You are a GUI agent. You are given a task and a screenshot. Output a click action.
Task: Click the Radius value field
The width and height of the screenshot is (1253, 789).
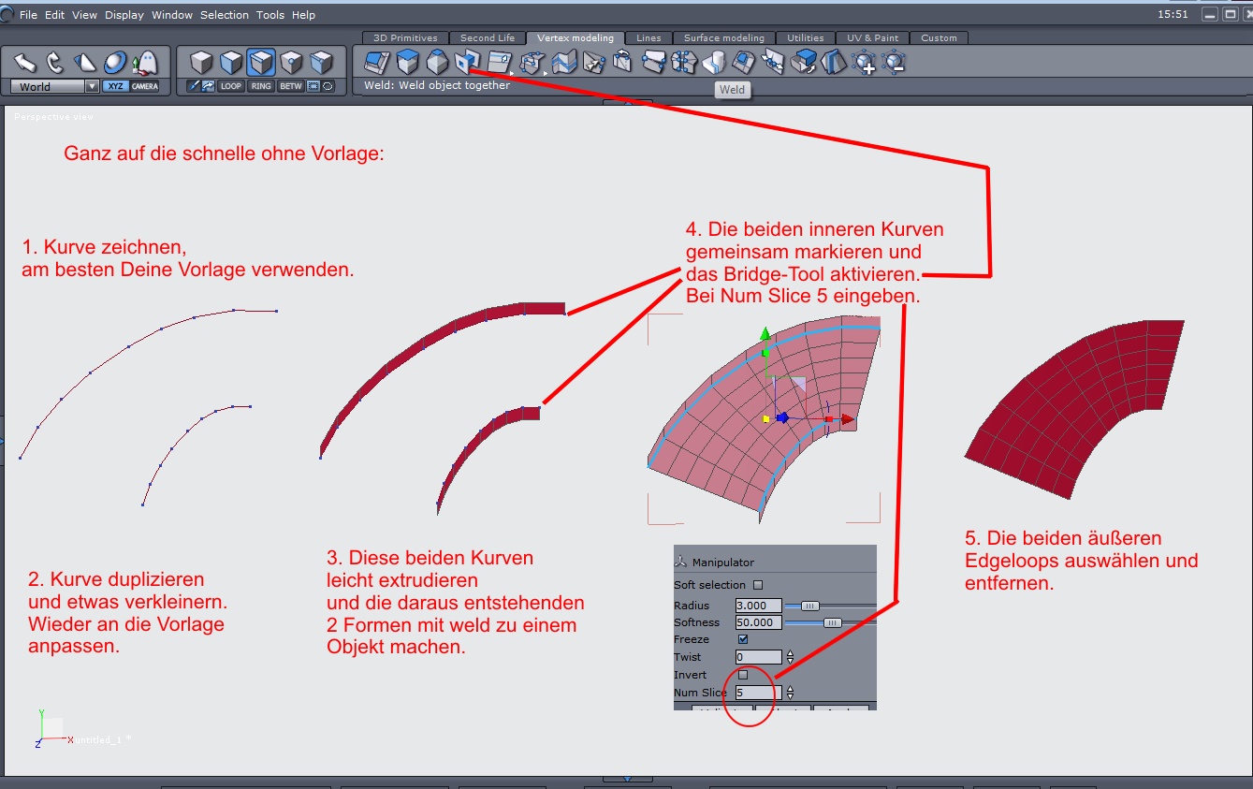[758, 606]
